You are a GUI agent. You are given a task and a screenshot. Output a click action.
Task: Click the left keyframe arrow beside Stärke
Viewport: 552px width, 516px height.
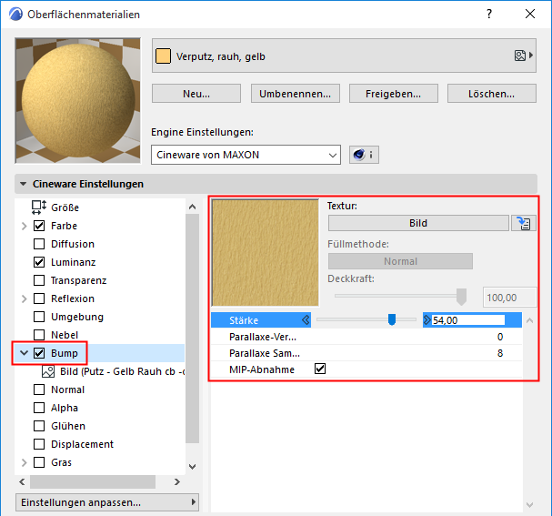[306, 319]
